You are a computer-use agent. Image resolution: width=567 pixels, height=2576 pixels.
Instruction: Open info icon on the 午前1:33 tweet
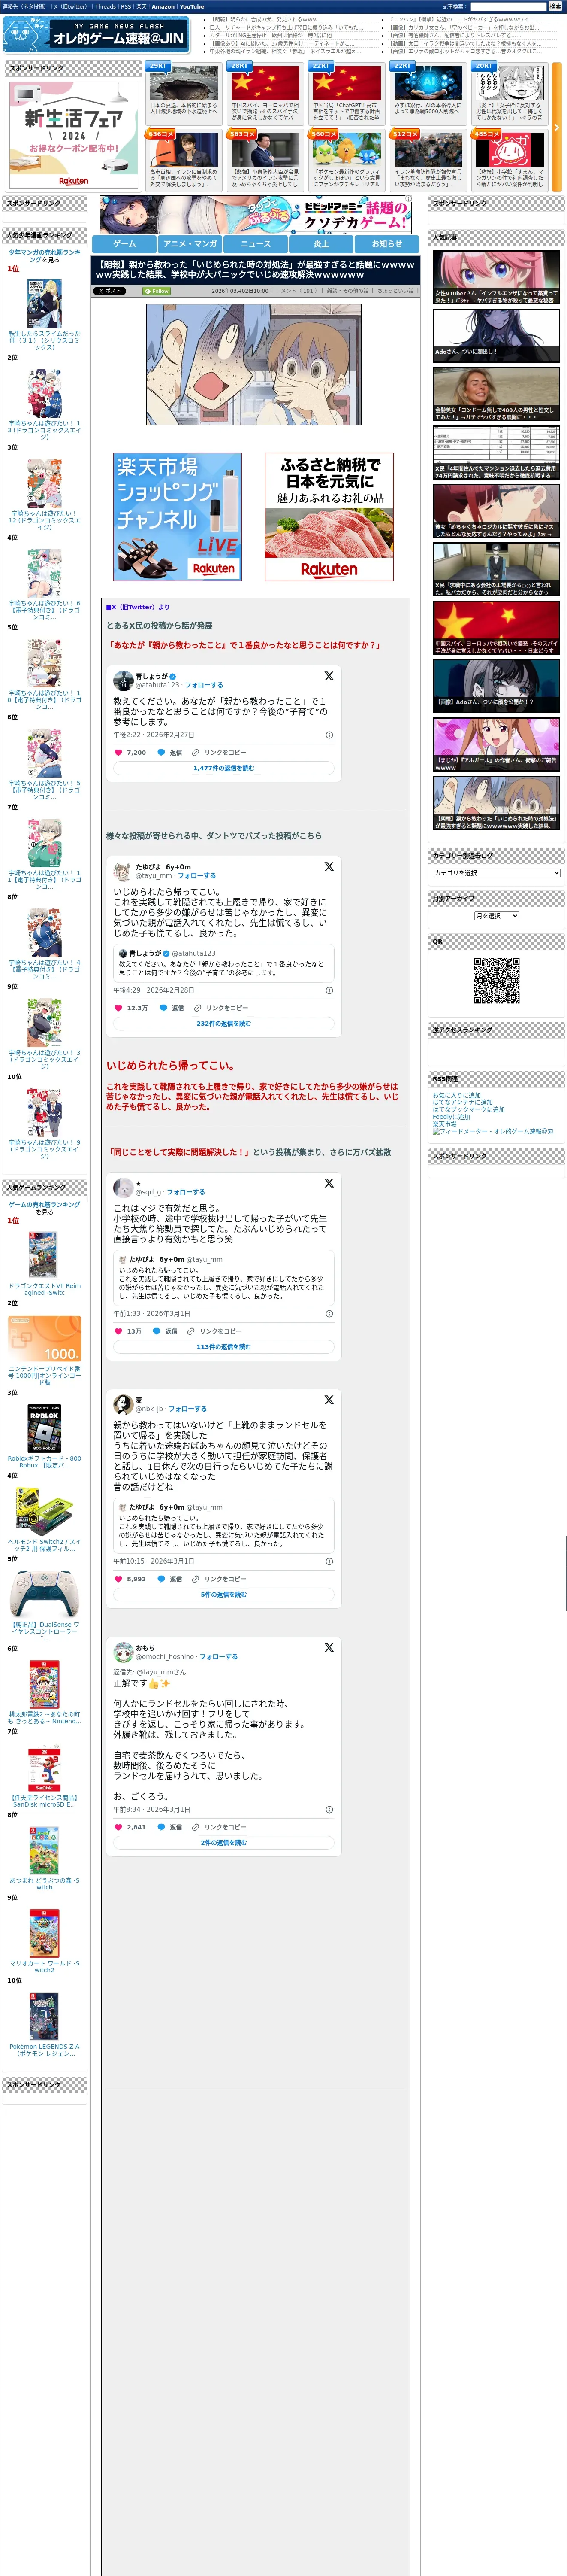click(329, 1314)
